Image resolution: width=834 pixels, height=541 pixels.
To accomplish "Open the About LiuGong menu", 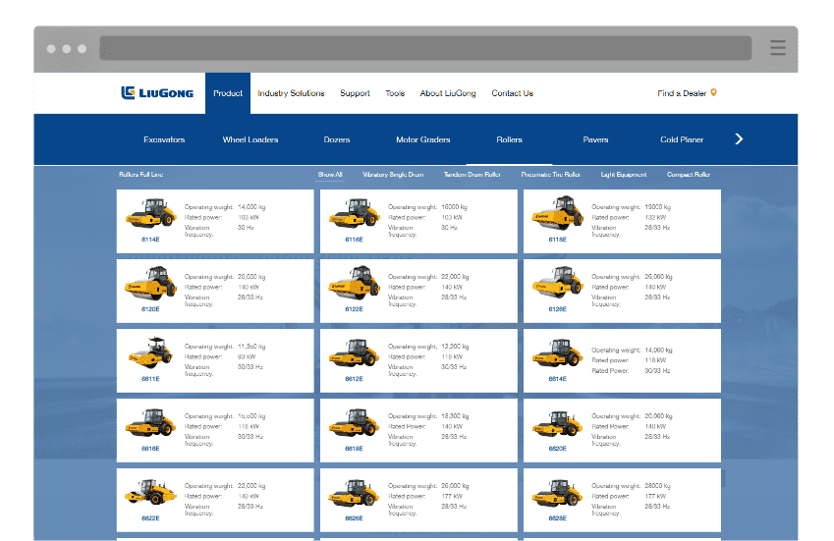I will 448,93.
